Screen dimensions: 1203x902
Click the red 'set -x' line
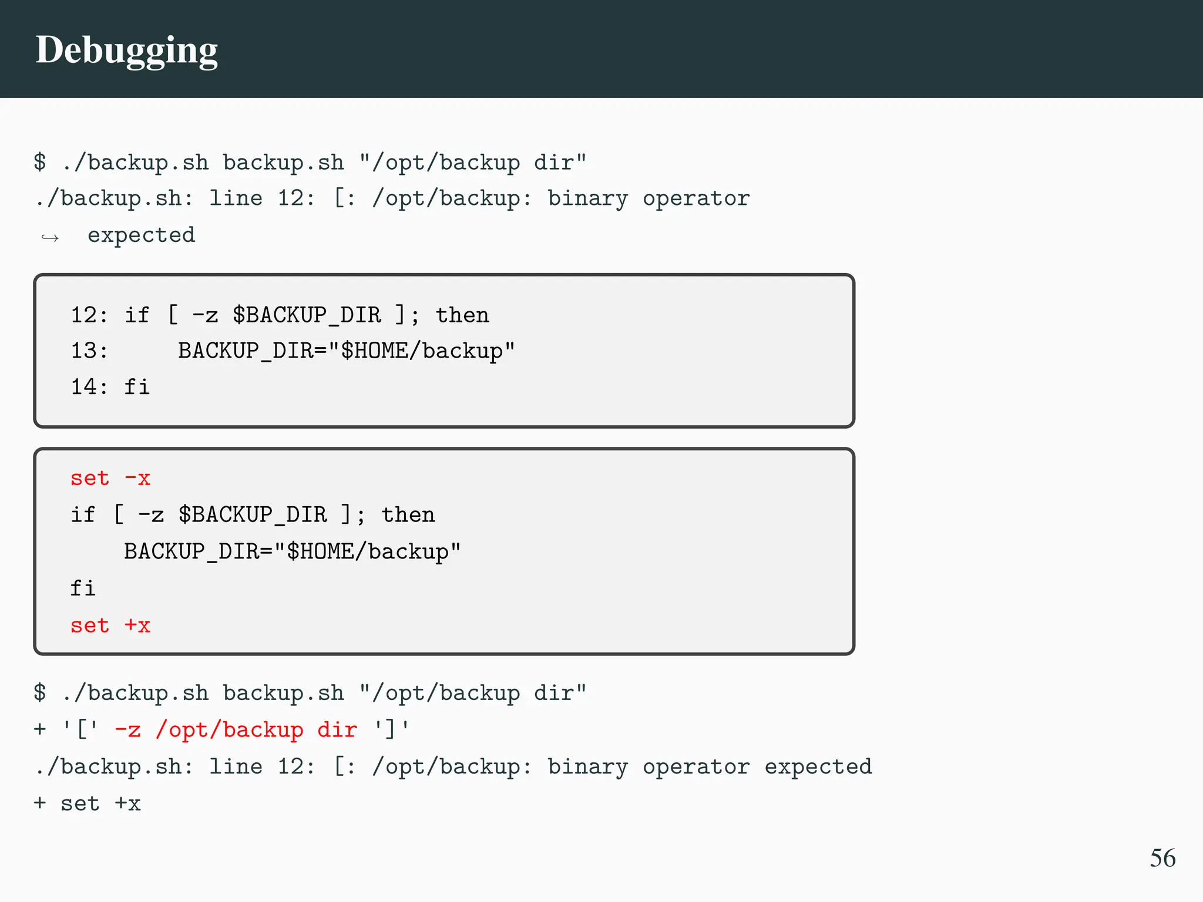(x=110, y=478)
